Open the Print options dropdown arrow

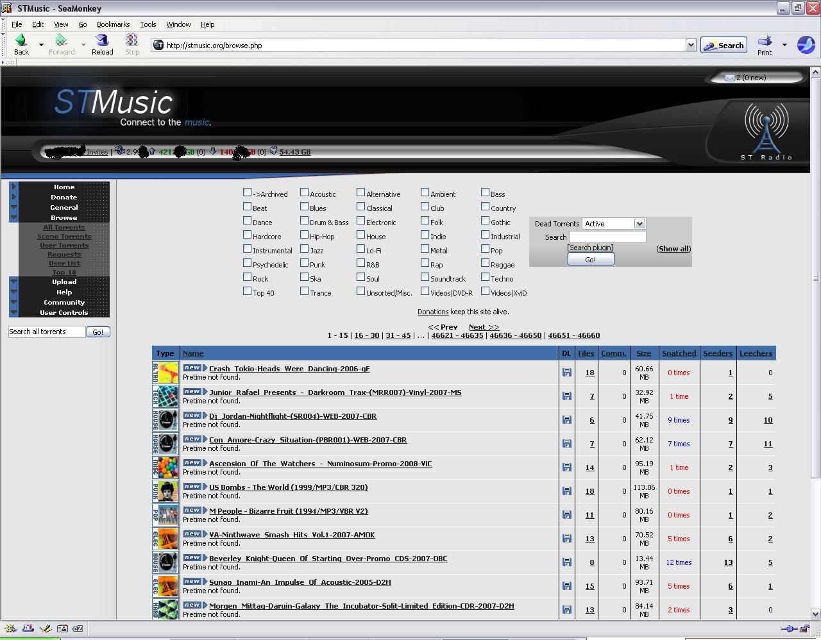[x=784, y=45]
